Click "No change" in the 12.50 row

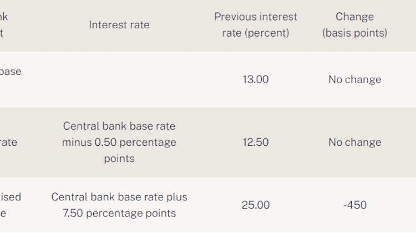(354, 142)
